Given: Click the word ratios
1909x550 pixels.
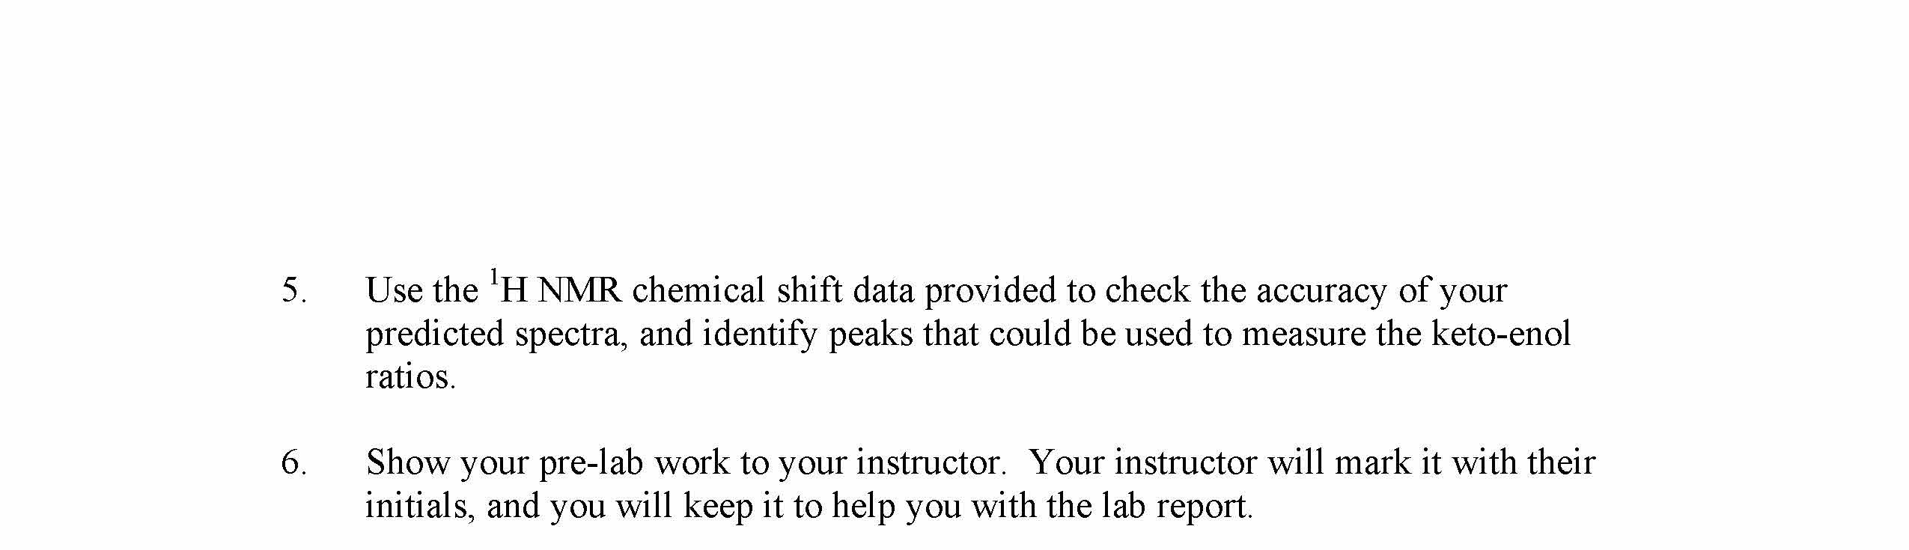Looking at the screenshot, I should [409, 377].
